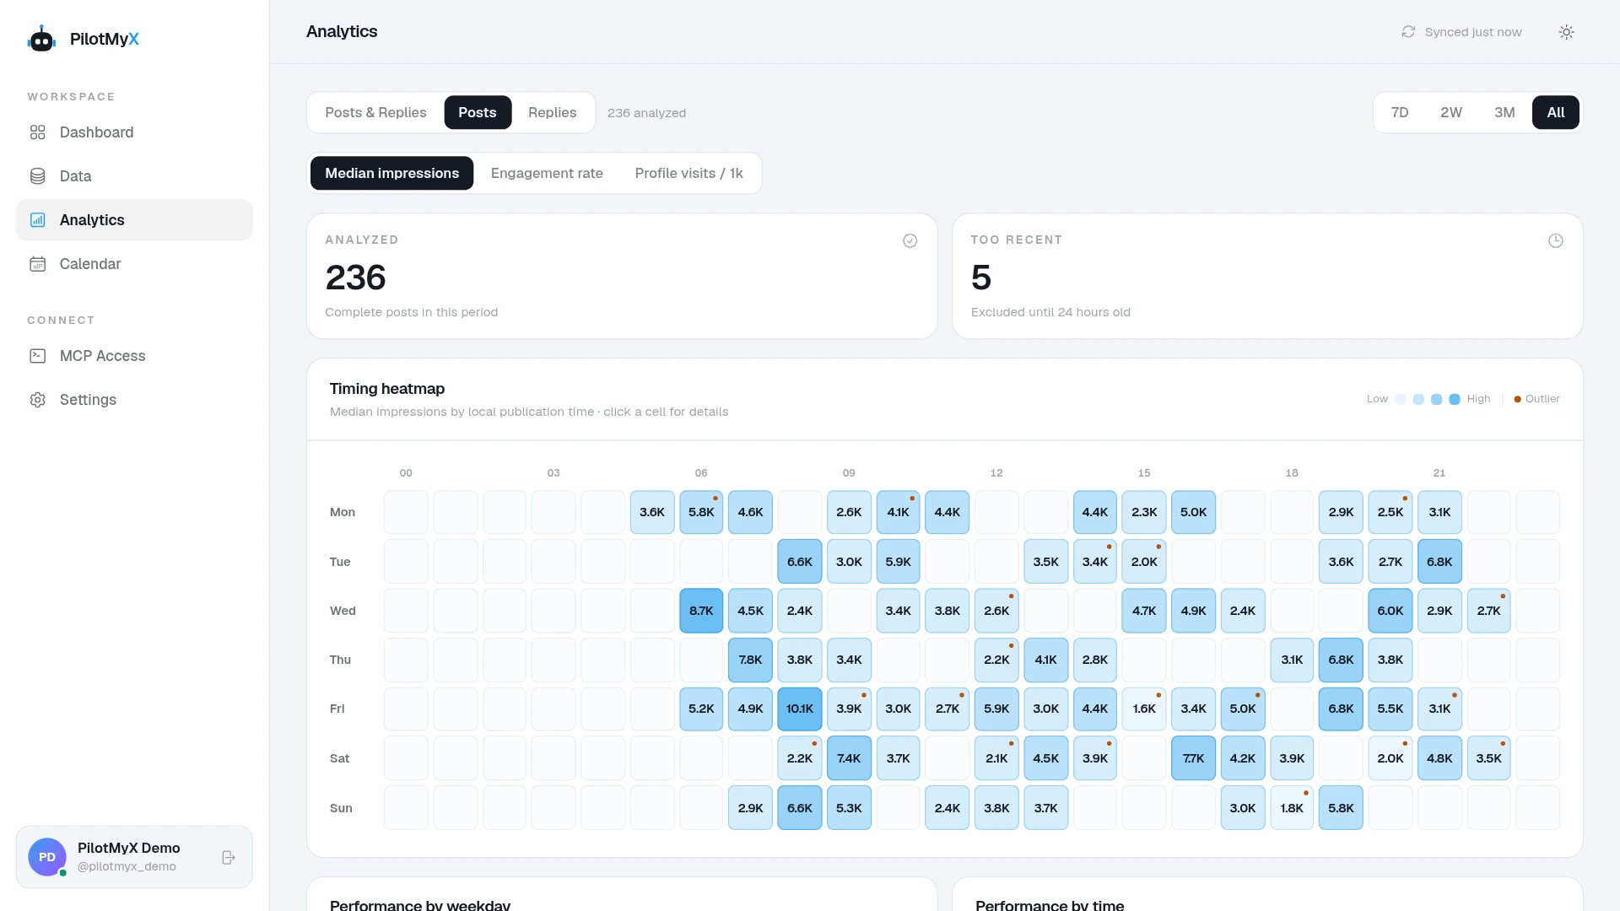The height and width of the screenshot is (911, 1620).
Task: Click the Wednesday 6.0K heatmap cell
Action: click(1390, 612)
